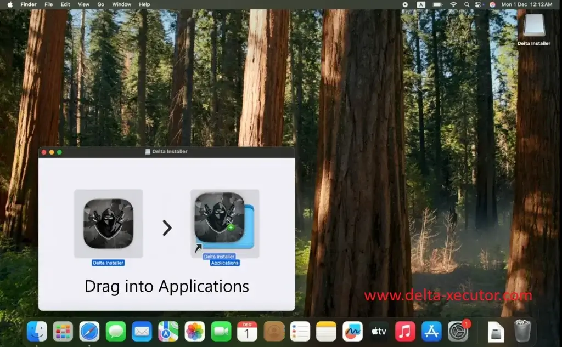Close the Delta Installer window
The height and width of the screenshot is (347, 562).
pos(44,152)
